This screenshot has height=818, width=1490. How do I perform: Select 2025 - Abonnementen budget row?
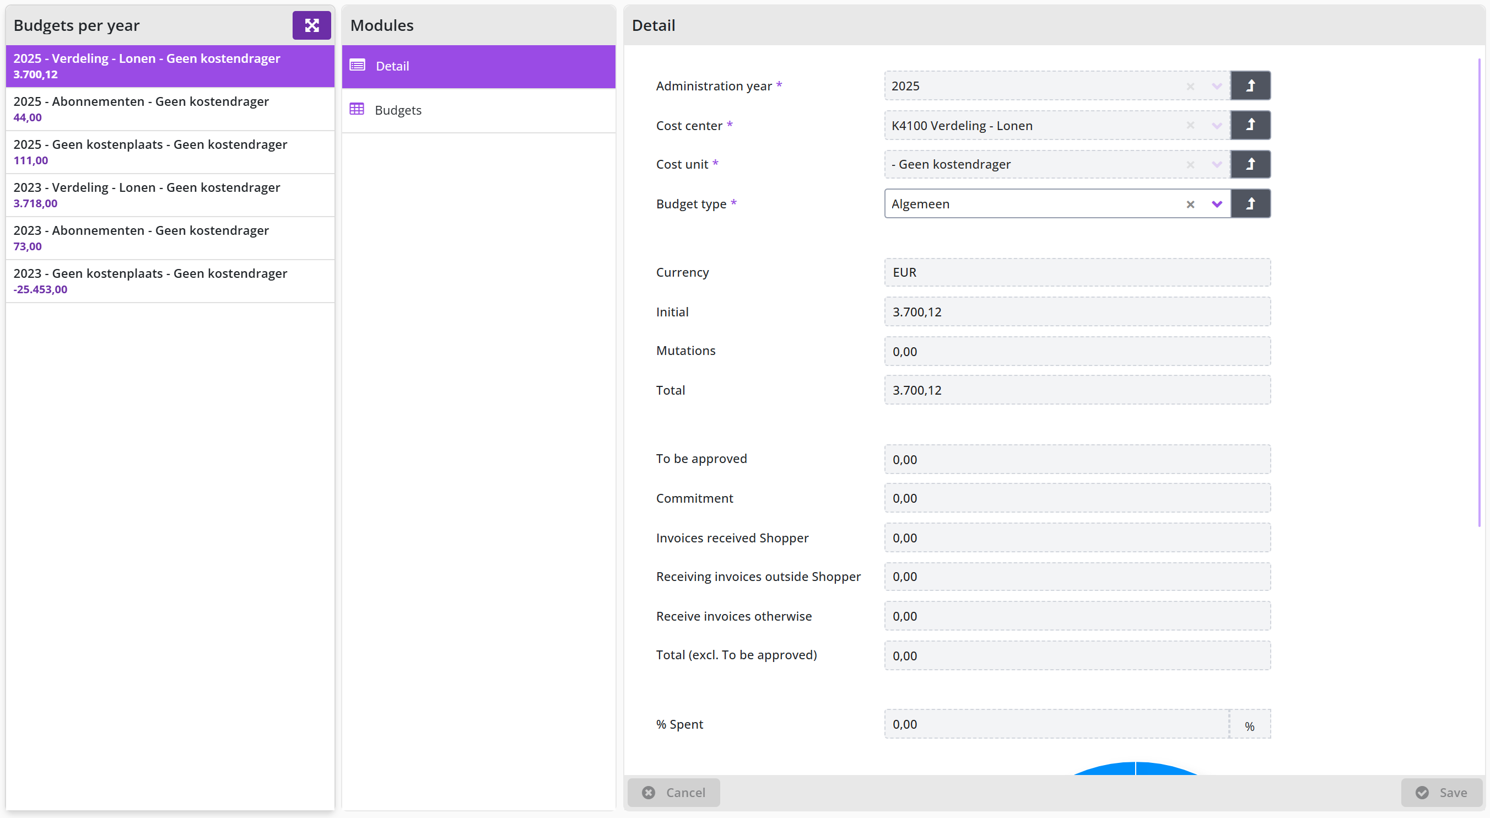point(170,109)
